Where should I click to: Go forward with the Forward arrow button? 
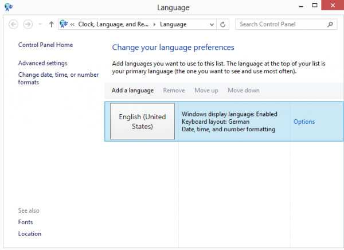point(28,24)
